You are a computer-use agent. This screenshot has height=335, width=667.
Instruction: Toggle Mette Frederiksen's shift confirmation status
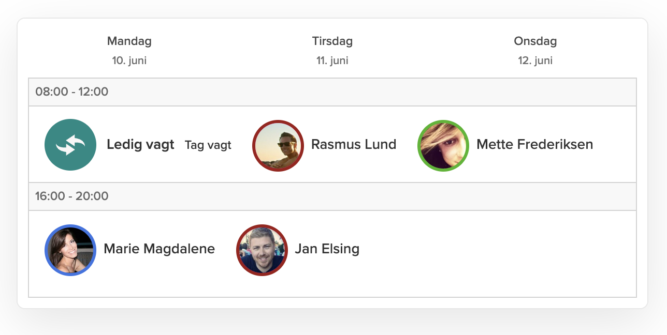tap(443, 146)
